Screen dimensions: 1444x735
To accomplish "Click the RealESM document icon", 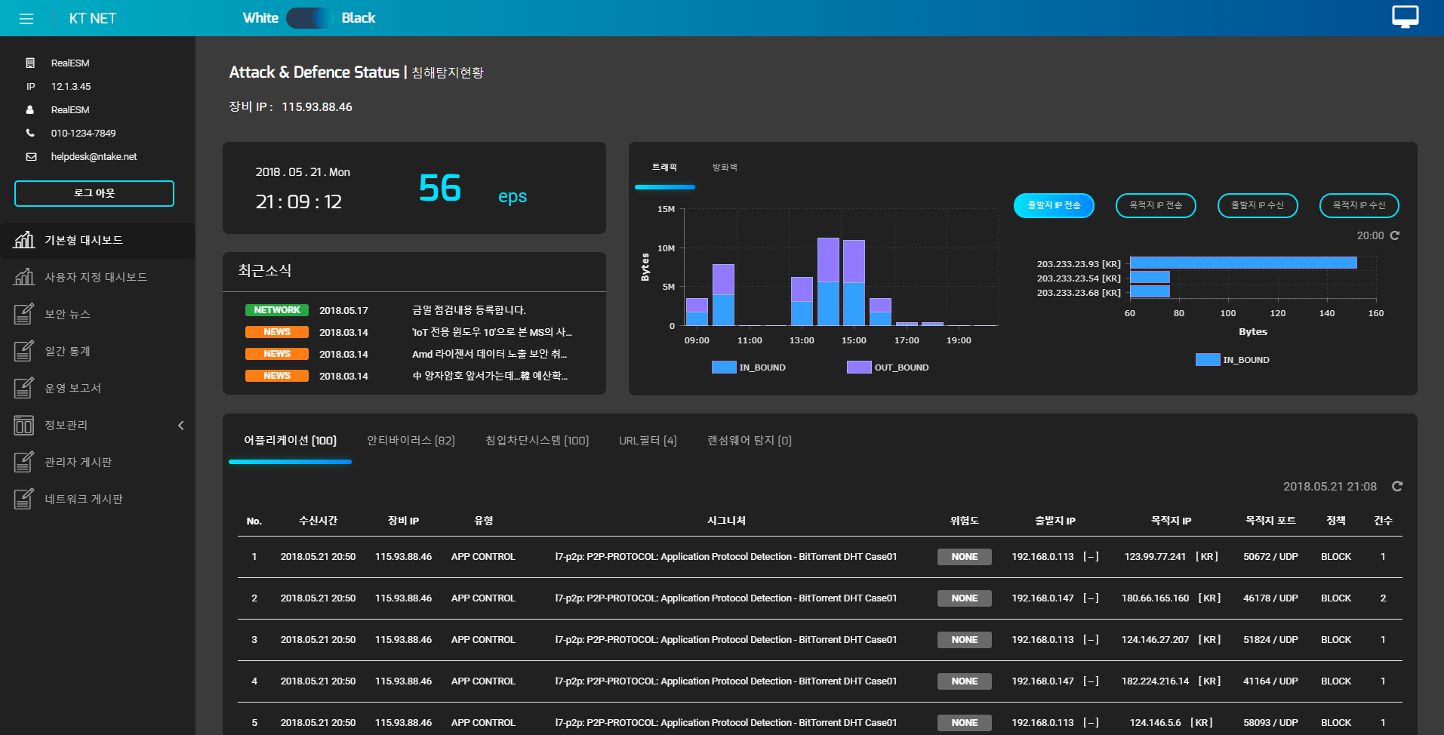I will 30,63.
